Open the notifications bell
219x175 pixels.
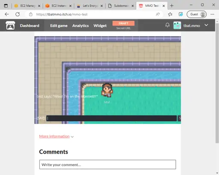[x=167, y=25]
